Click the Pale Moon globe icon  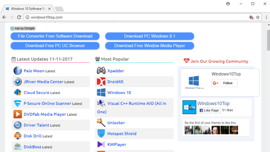(18, 71)
